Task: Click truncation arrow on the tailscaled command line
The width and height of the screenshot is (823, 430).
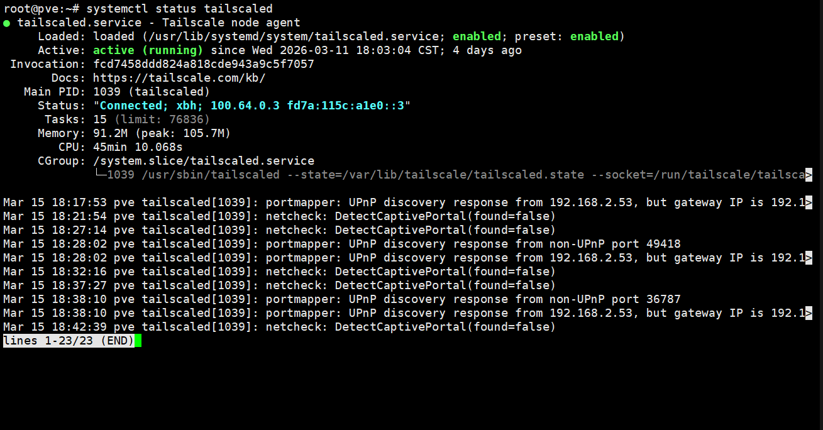Action: pyautogui.click(x=809, y=175)
